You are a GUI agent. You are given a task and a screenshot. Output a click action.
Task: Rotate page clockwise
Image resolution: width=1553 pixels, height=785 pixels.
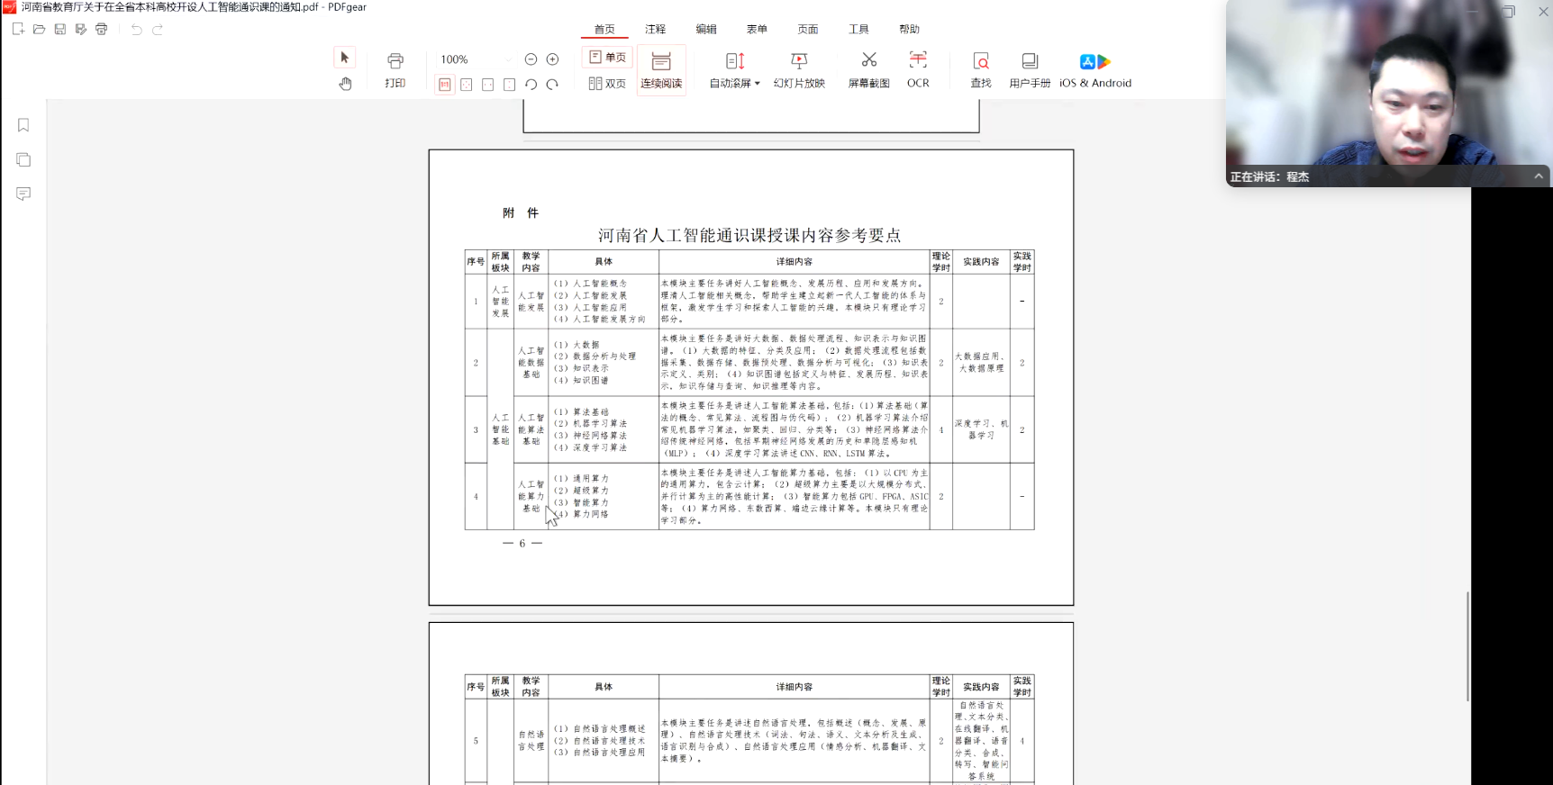pyautogui.click(x=552, y=85)
